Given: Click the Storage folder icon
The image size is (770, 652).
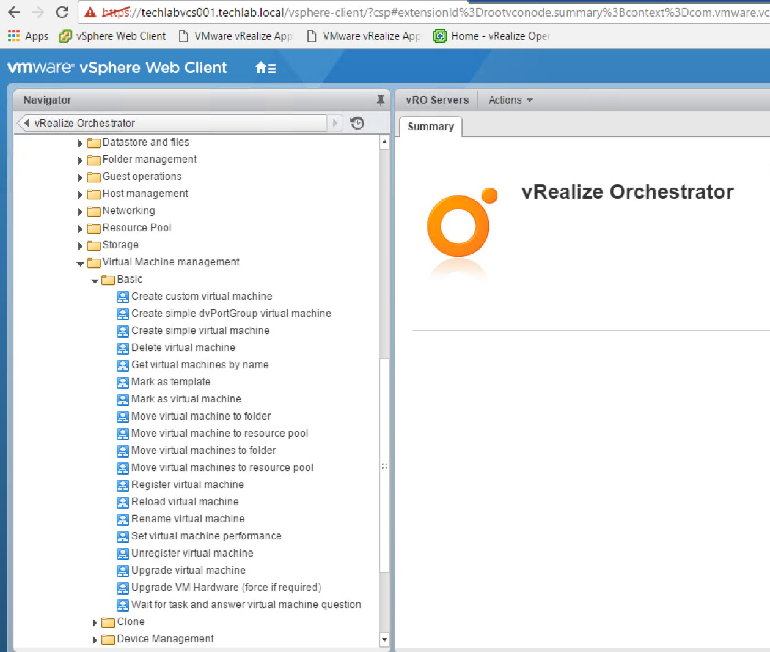Looking at the screenshot, I should tap(94, 246).
